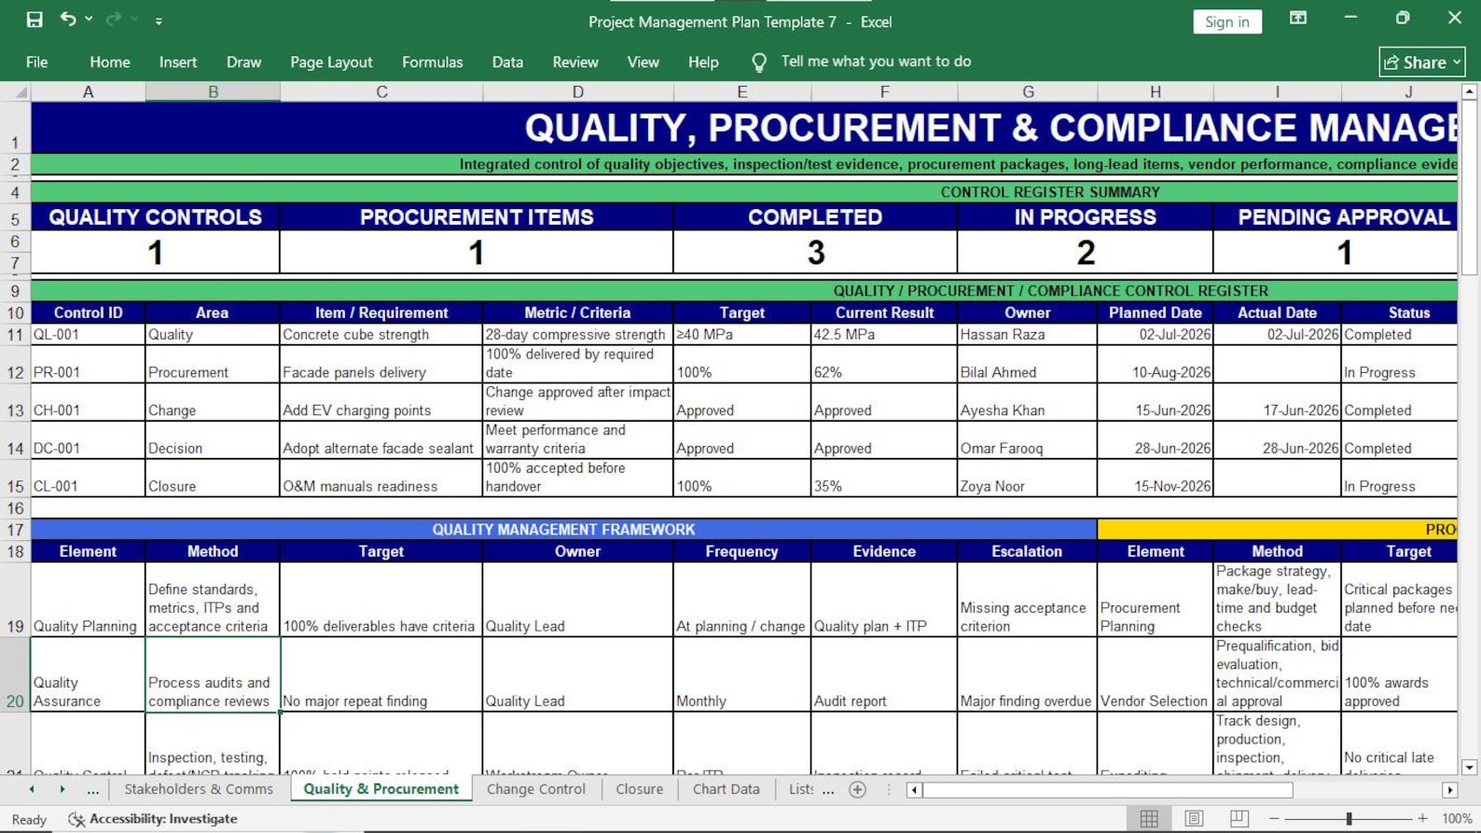Click Accessibility: Investigate in status bar
1481x833 pixels.
pos(153,818)
